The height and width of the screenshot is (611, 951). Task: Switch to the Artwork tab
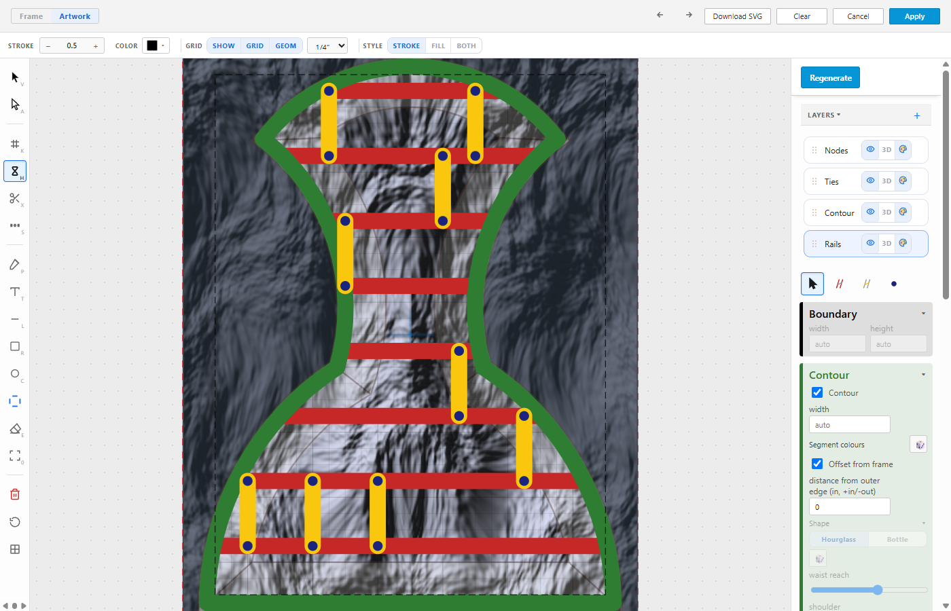75,16
